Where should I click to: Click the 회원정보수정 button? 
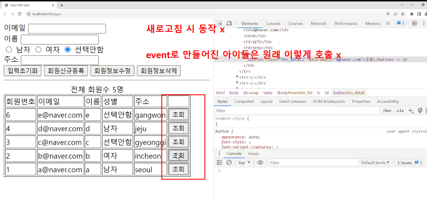[x=112, y=71]
